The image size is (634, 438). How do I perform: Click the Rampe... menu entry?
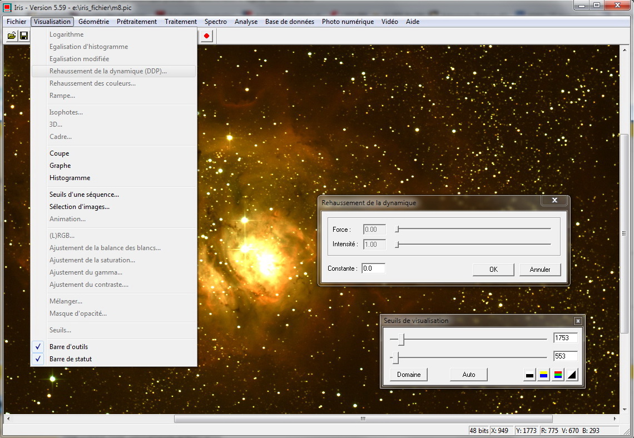point(114,96)
